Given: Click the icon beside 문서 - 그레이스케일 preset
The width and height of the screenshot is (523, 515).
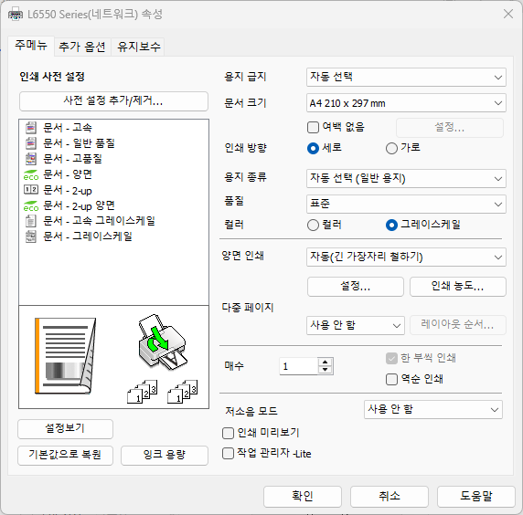Looking at the screenshot, I should (x=31, y=236).
